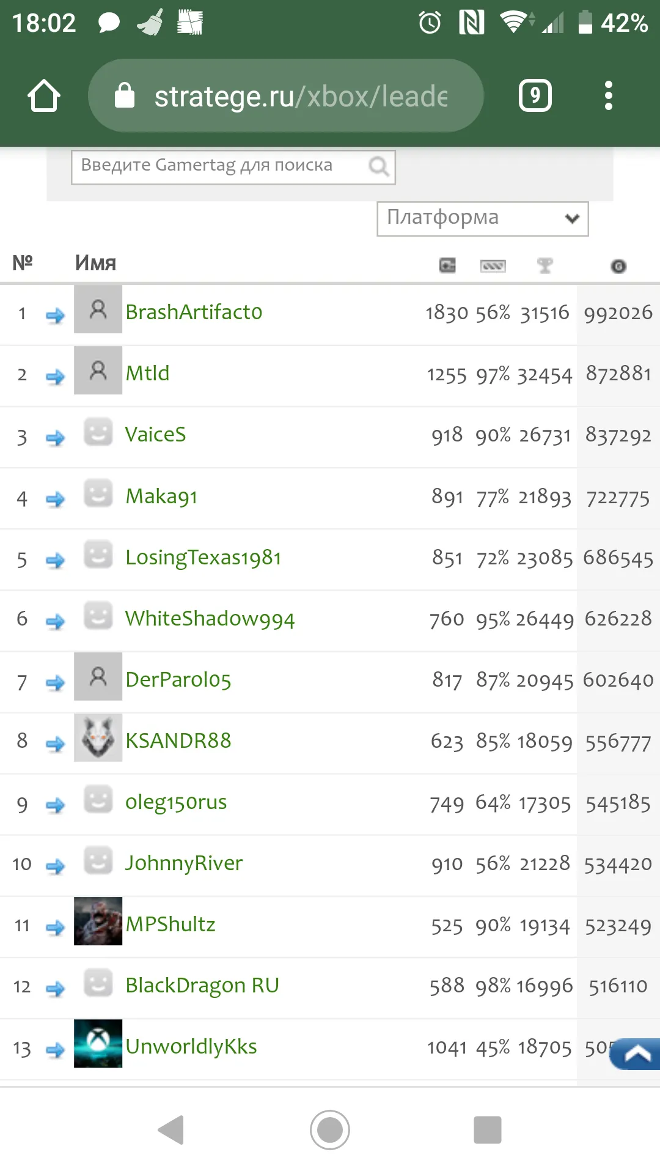The image size is (660, 1174).
Task: Sort by the progress bar column icon
Action: point(493,265)
